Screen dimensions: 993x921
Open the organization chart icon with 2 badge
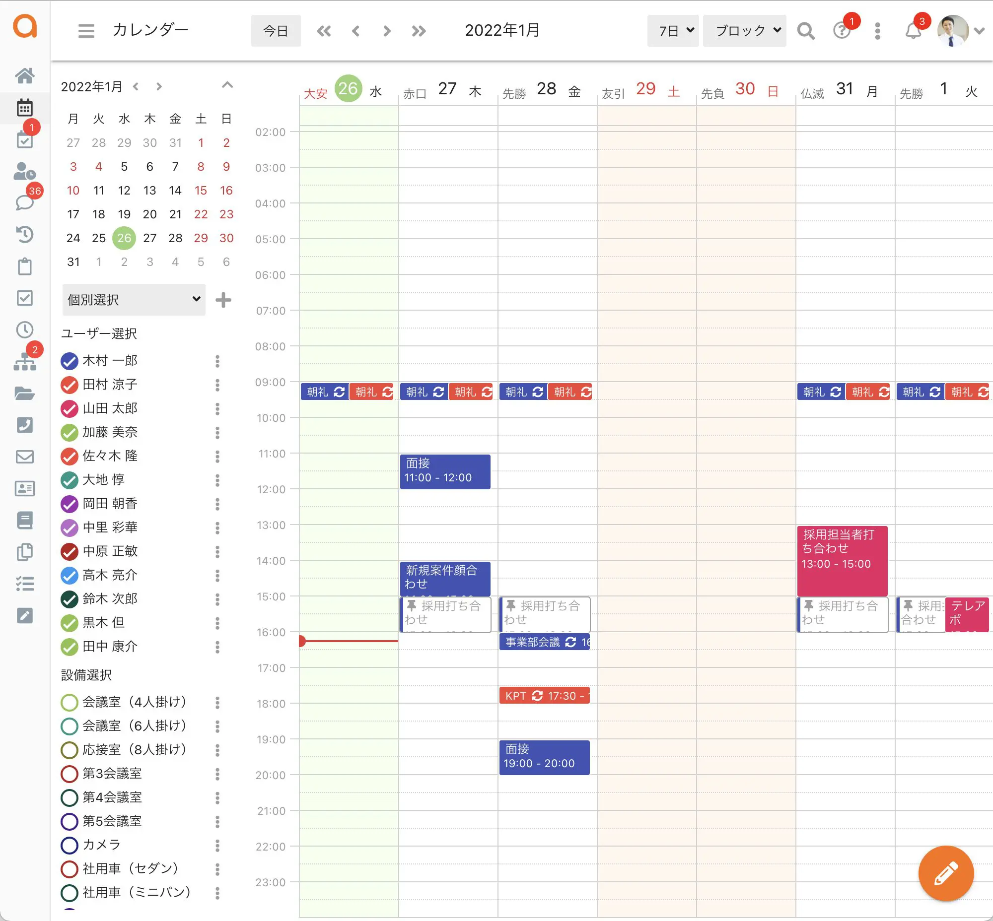tap(24, 361)
